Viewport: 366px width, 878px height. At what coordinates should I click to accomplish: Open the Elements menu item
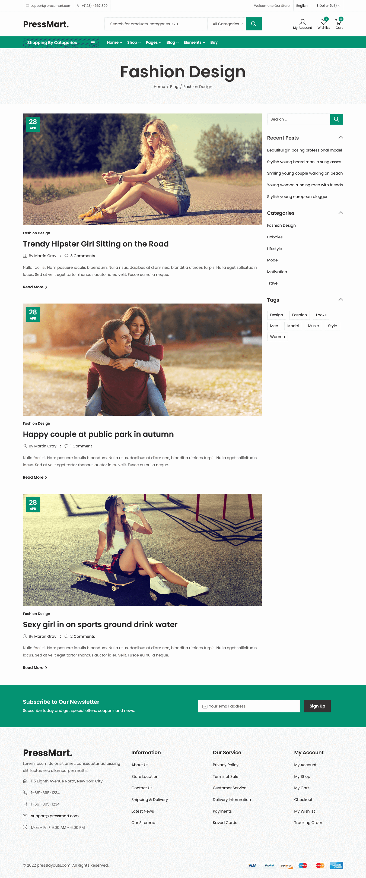pyautogui.click(x=195, y=43)
